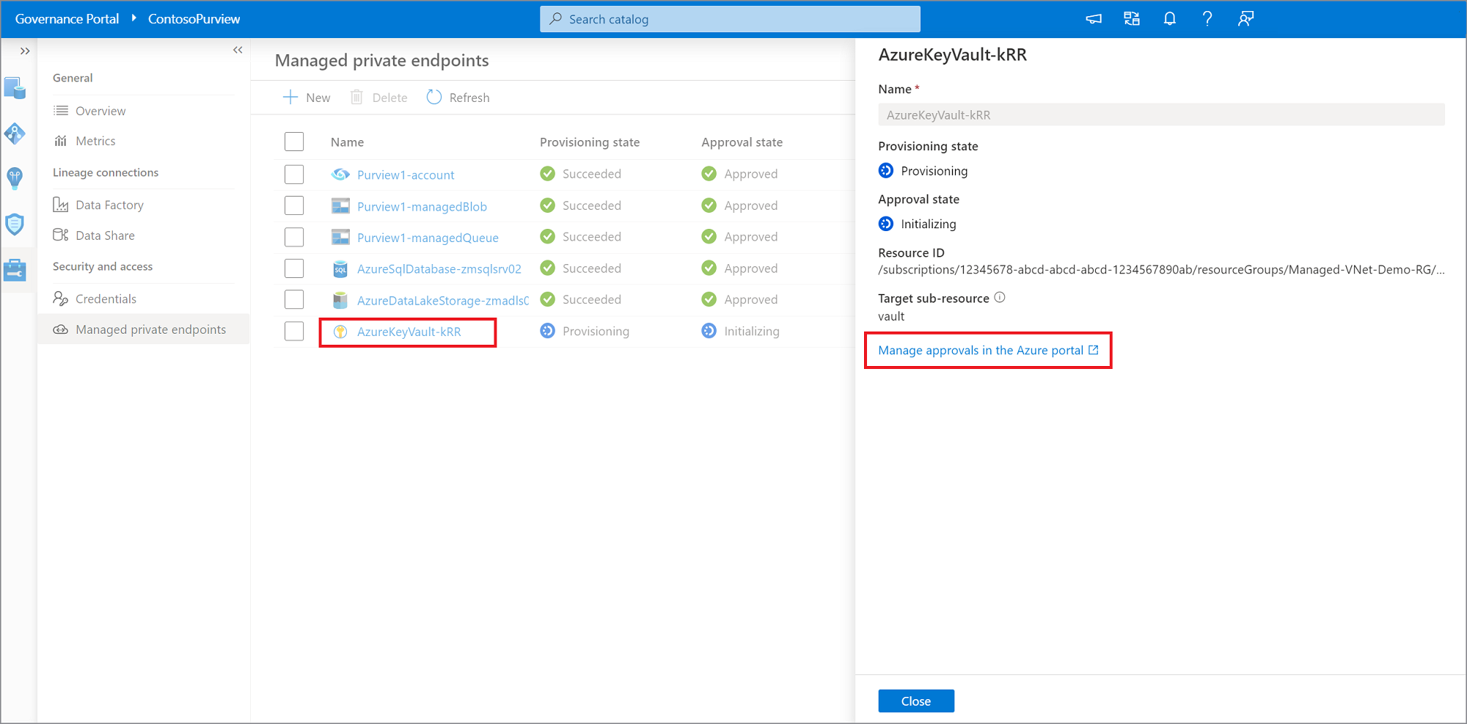
Task: Close the AzureKeyVault-kRR details panel
Action: [x=916, y=701]
